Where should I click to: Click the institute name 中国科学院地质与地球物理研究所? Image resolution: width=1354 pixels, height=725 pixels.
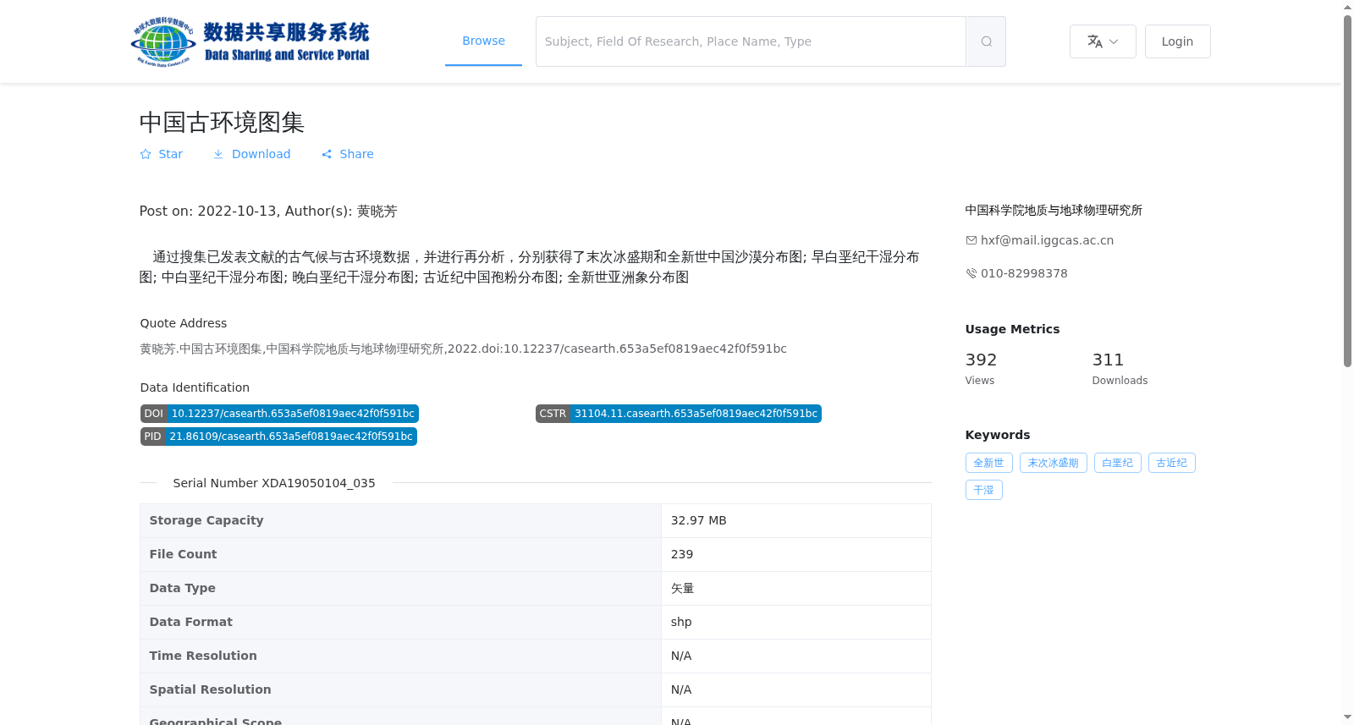(x=1054, y=210)
